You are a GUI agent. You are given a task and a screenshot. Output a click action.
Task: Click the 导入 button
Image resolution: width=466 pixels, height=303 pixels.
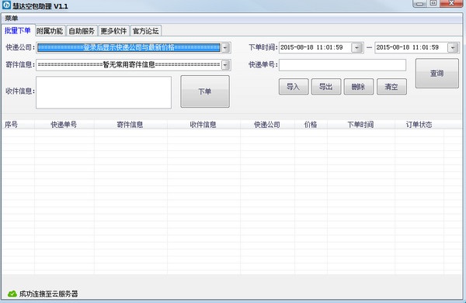pyautogui.click(x=294, y=87)
